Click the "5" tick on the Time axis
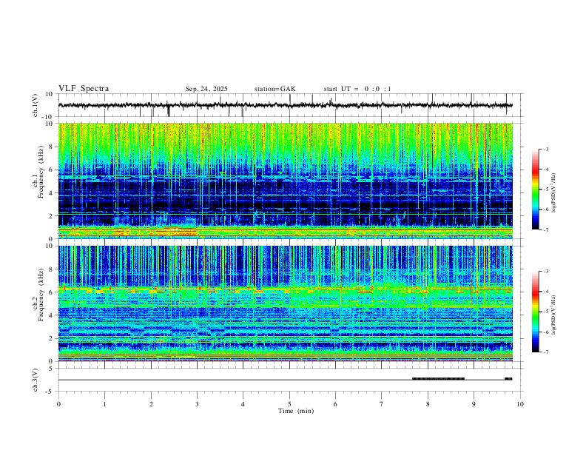The image size is (586, 453). pos(289,404)
